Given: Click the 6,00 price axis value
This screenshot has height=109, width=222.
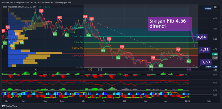Looking at the screenshot, I should pos(215,18).
